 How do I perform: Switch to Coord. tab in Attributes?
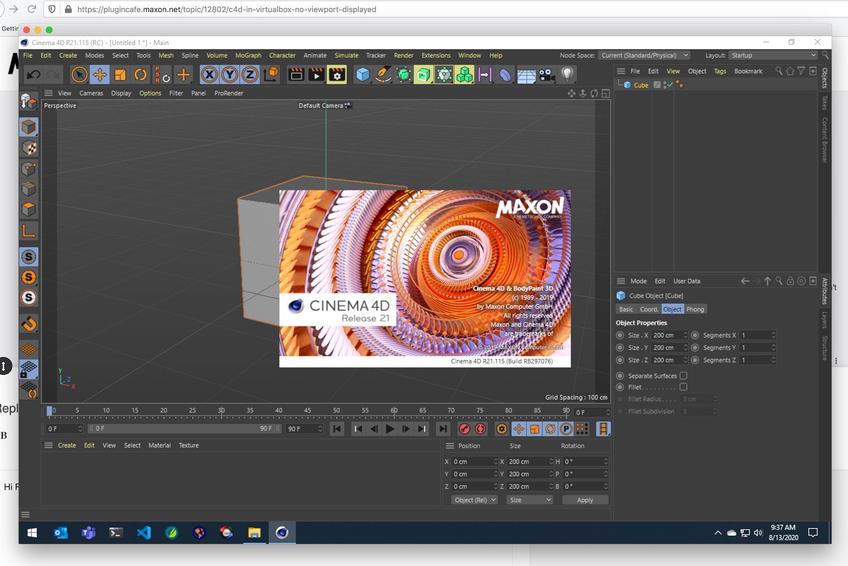[x=649, y=309]
